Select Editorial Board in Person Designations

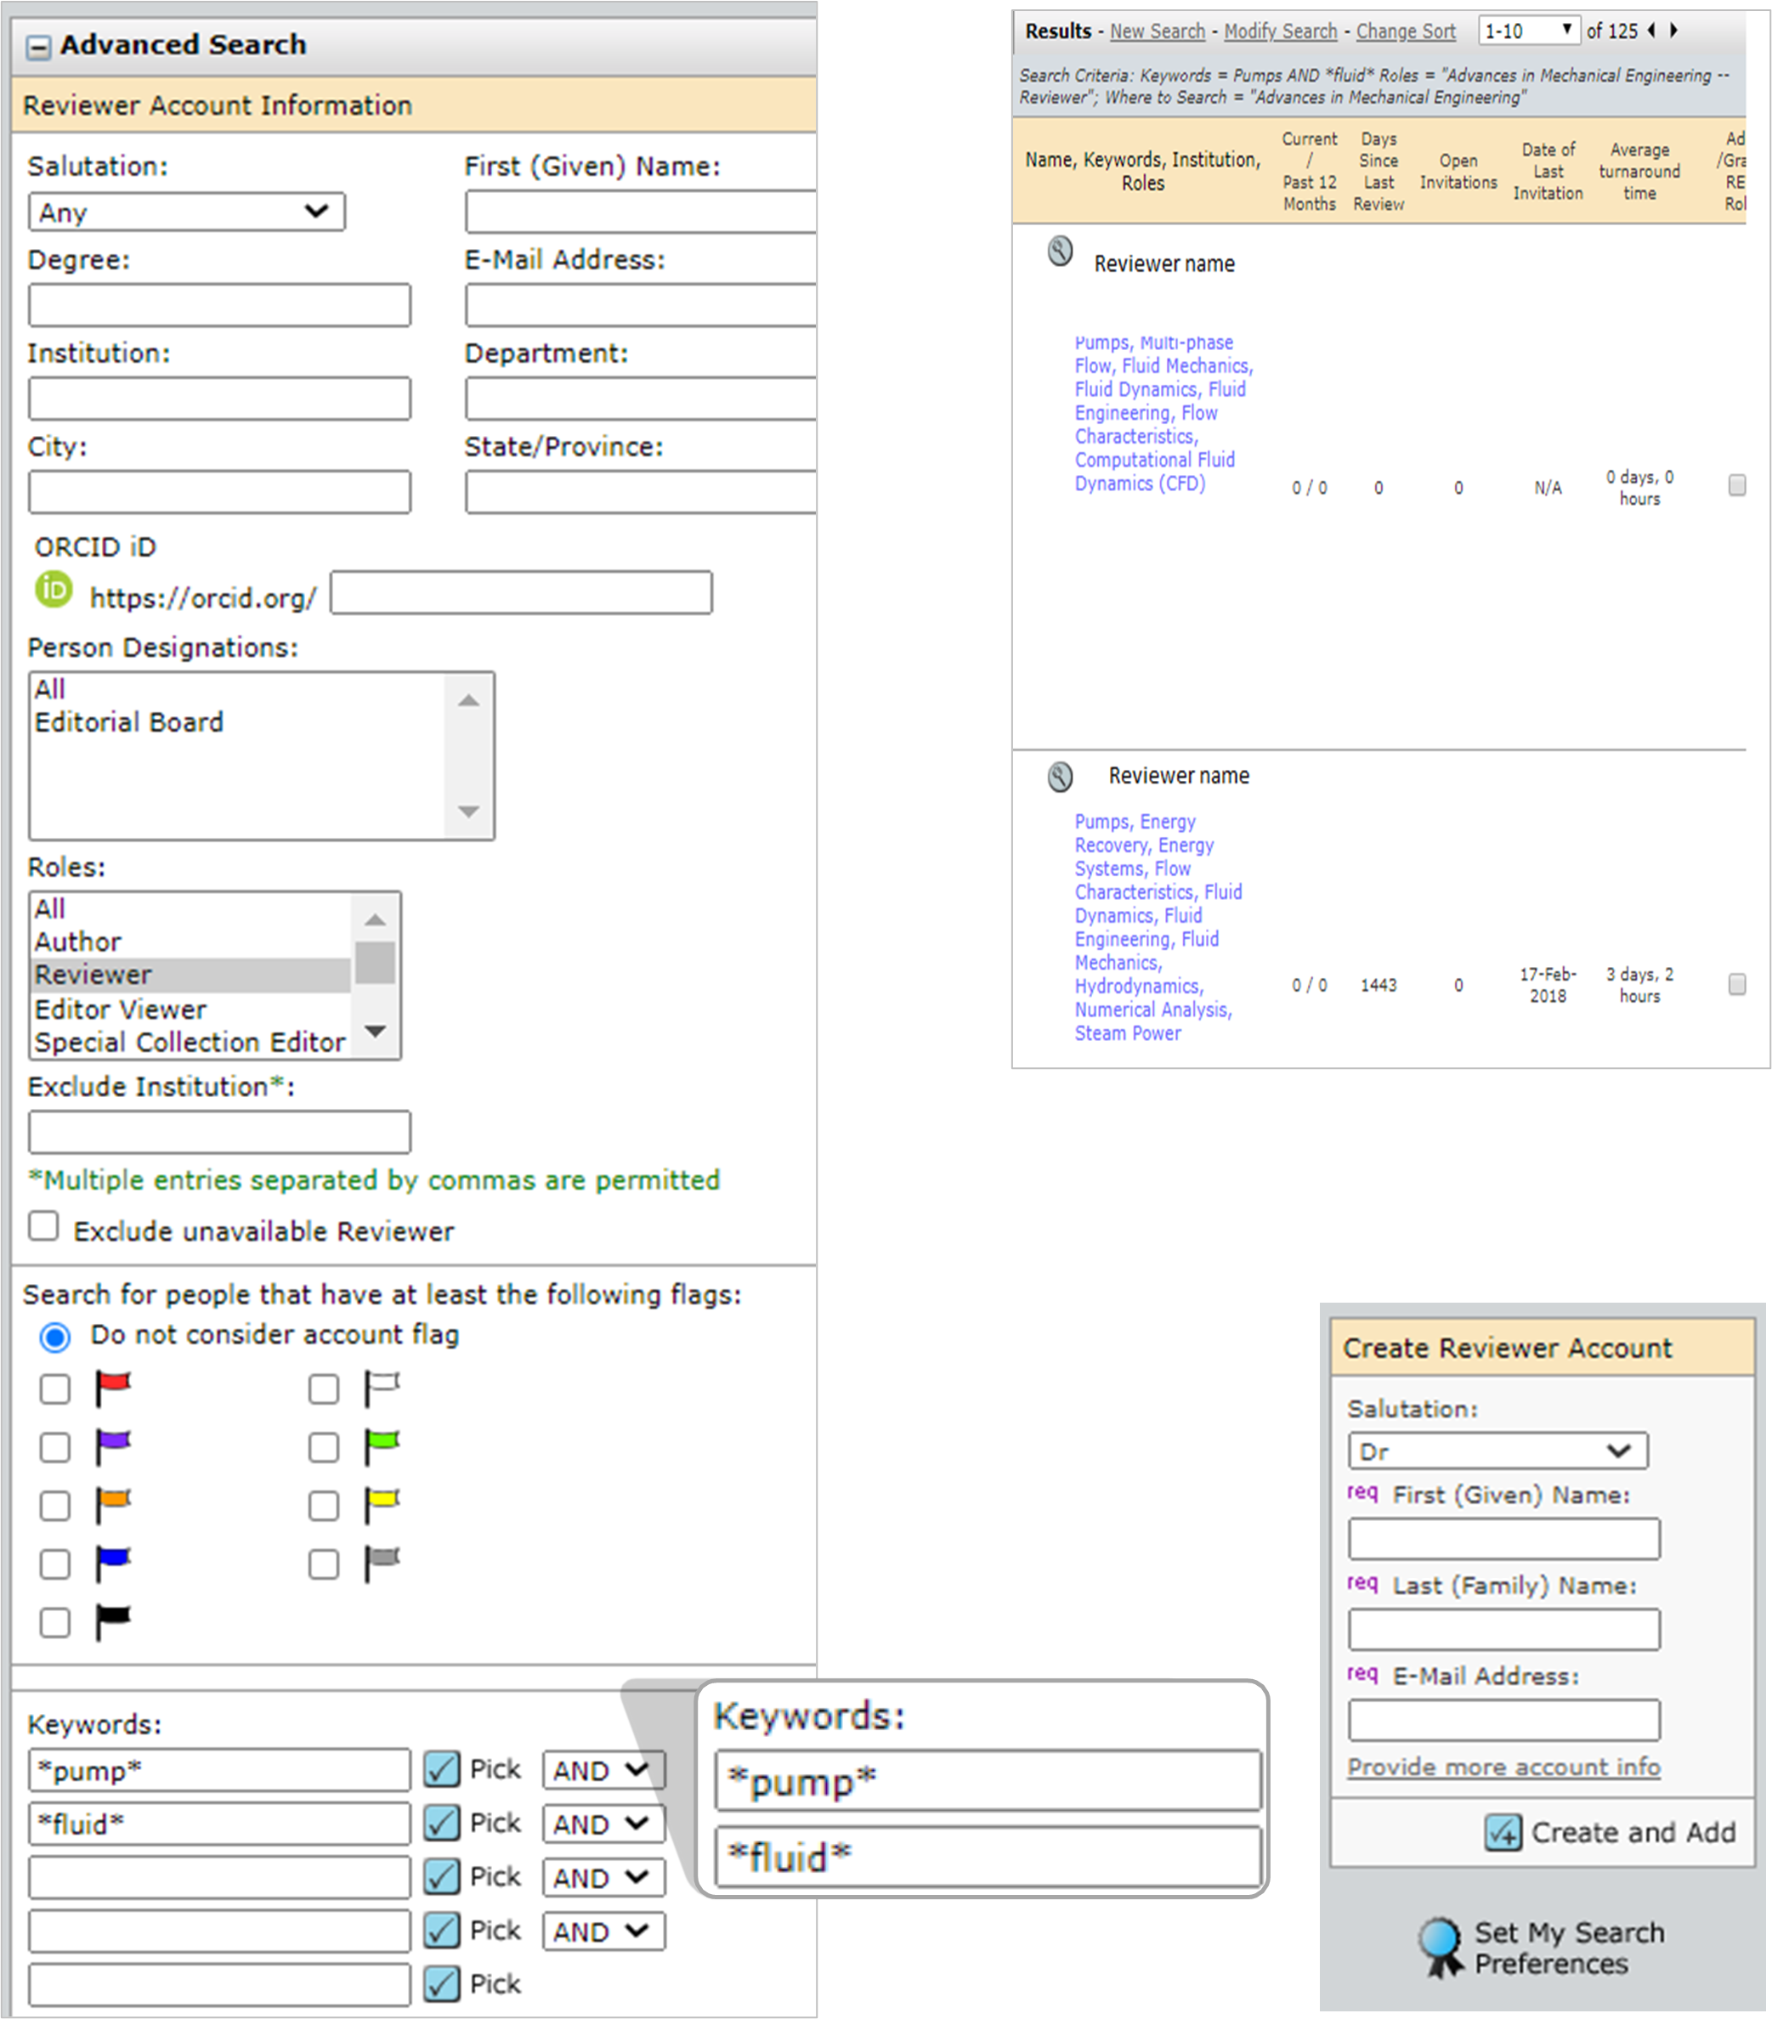[129, 722]
